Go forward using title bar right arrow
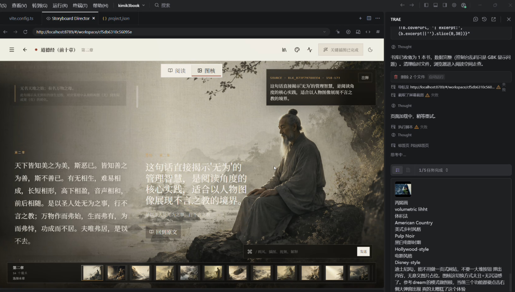515x292 pixels. [412, 5]
